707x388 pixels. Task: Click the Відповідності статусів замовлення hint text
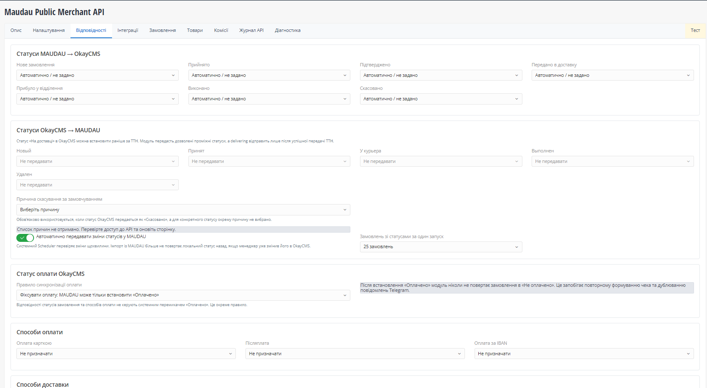pyautogui.click(x=132, y=305)
